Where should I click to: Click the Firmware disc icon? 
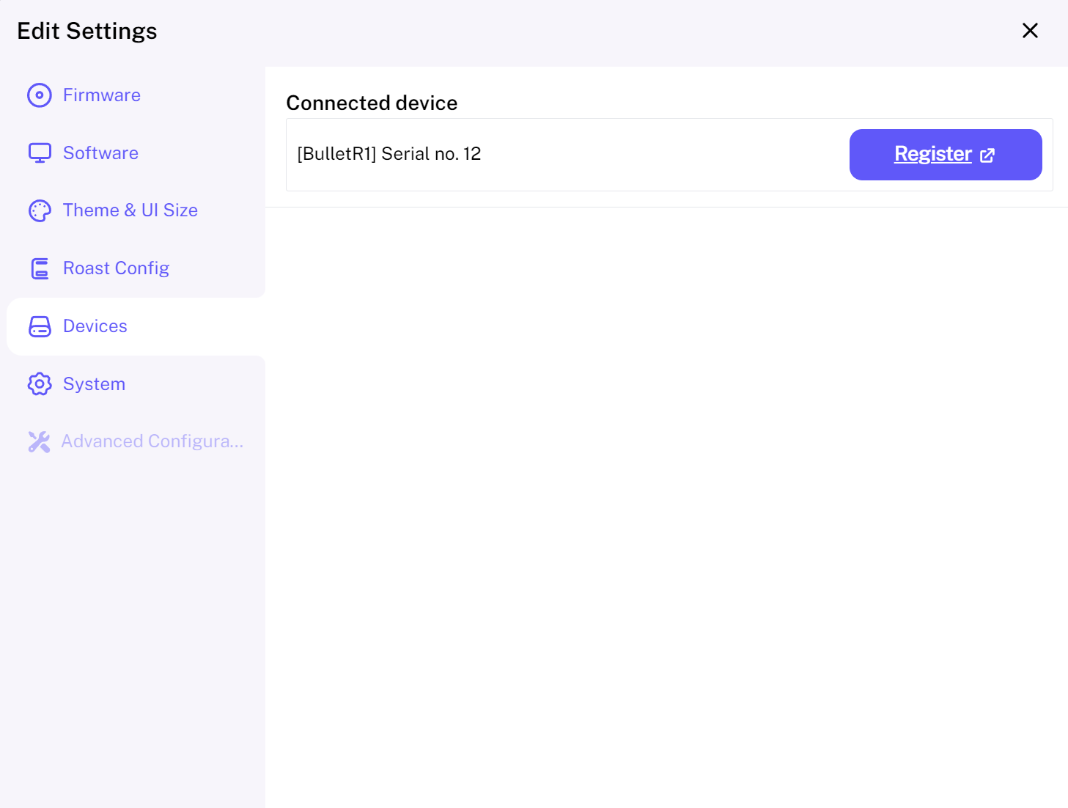(40, 95)
